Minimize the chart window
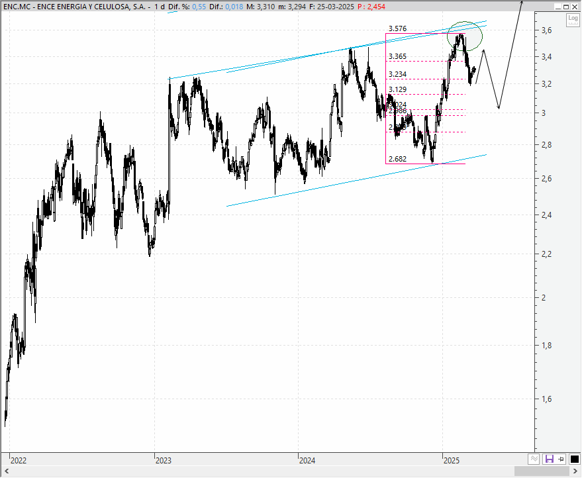 558,7
